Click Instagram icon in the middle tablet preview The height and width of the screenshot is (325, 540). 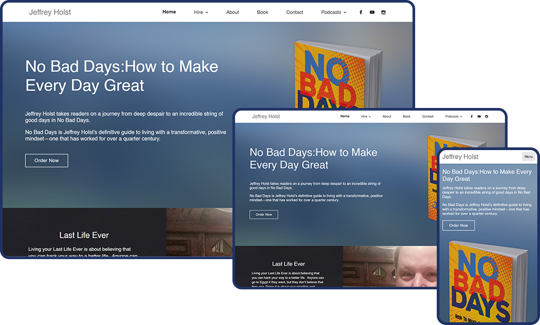pyautogui.click(x=486, y=117)
